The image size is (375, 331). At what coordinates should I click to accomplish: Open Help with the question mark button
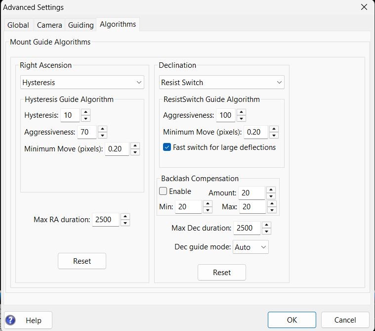pos(28,320)
